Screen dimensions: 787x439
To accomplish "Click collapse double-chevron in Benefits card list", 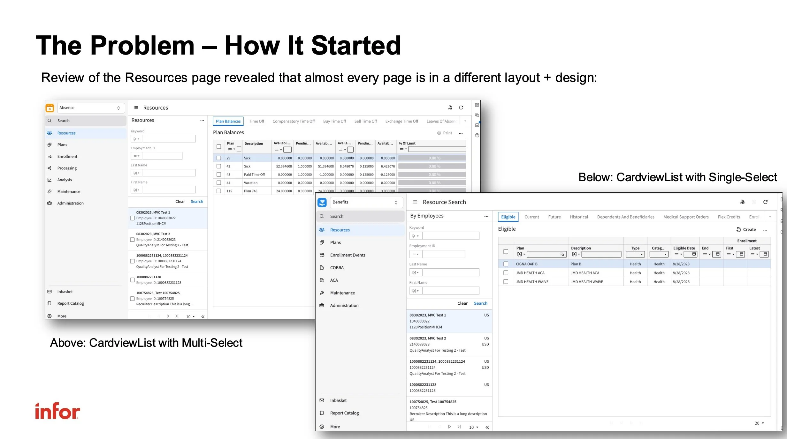I will point(487,427).
